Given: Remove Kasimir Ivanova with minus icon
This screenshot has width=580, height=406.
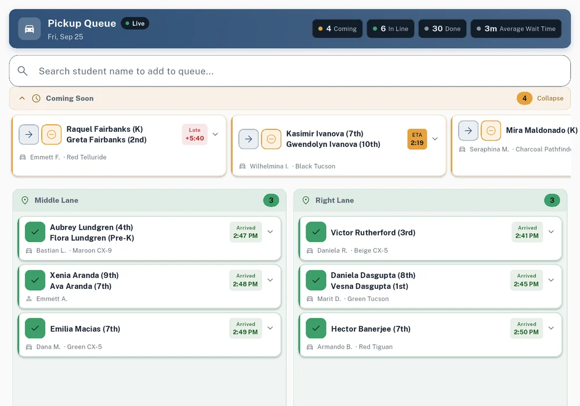Looking at the screenshot, I should [x=271, y=139].
